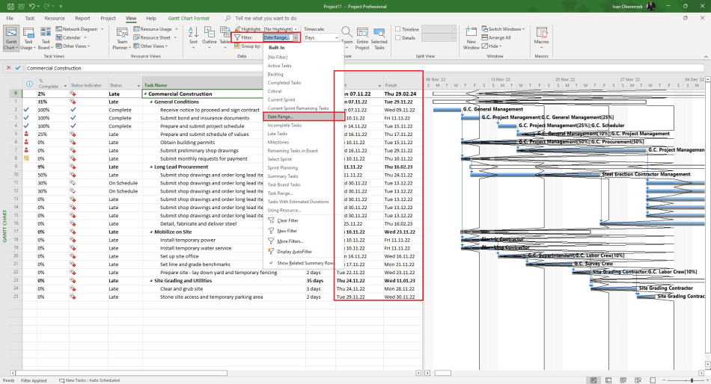Enable the Details checkbox
Viewport: 711px width, 384px height.
coord(397,37)
